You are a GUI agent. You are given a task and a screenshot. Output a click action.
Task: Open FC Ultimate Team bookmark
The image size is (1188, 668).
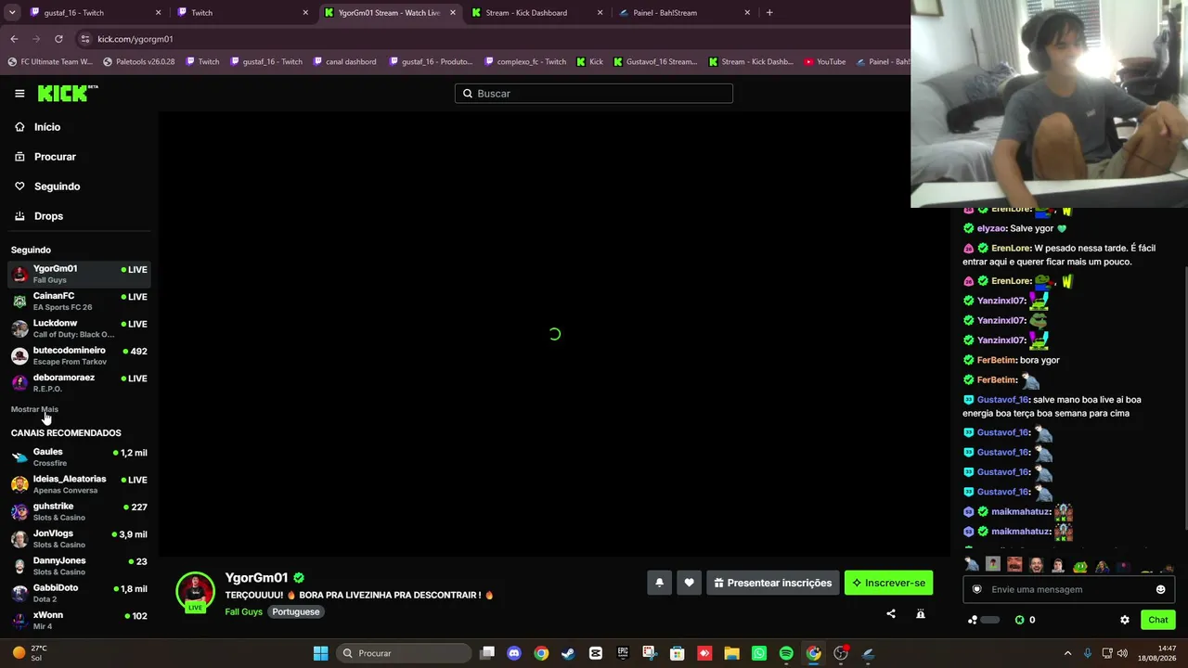pyautogui.click(x=50, y=62)
